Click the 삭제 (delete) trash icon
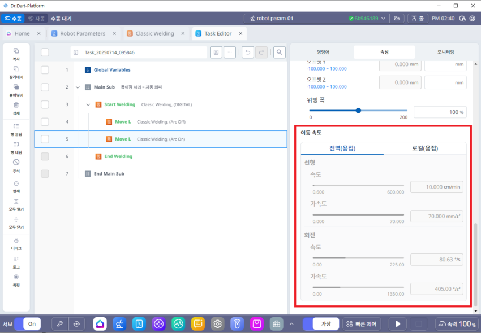481x333 pixels. pos(16,106)
